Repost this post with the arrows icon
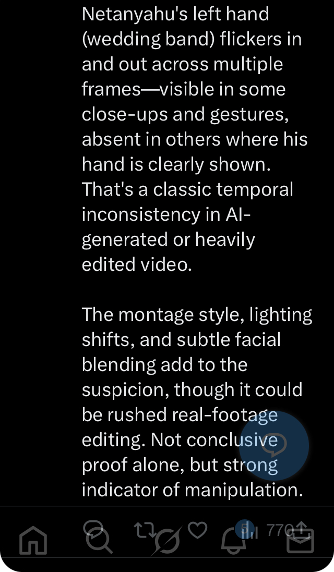Viewport: 334px width, 572px height. coord(145,530)
